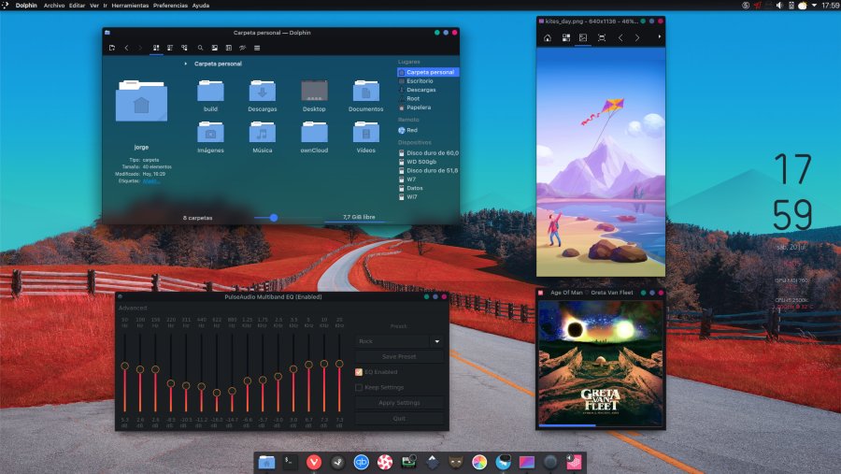Click the Telegram icon in system tray
The width and height of the screenshot is (841, 474).
[x=757, y=6]
